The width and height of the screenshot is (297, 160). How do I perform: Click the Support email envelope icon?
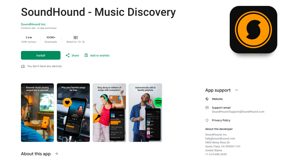point(207,107)
